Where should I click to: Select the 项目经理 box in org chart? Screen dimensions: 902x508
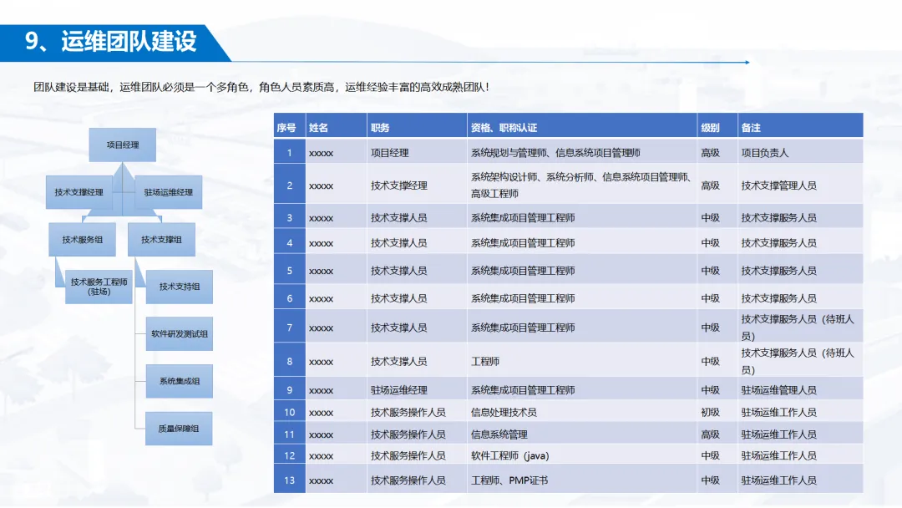[123, 145]
